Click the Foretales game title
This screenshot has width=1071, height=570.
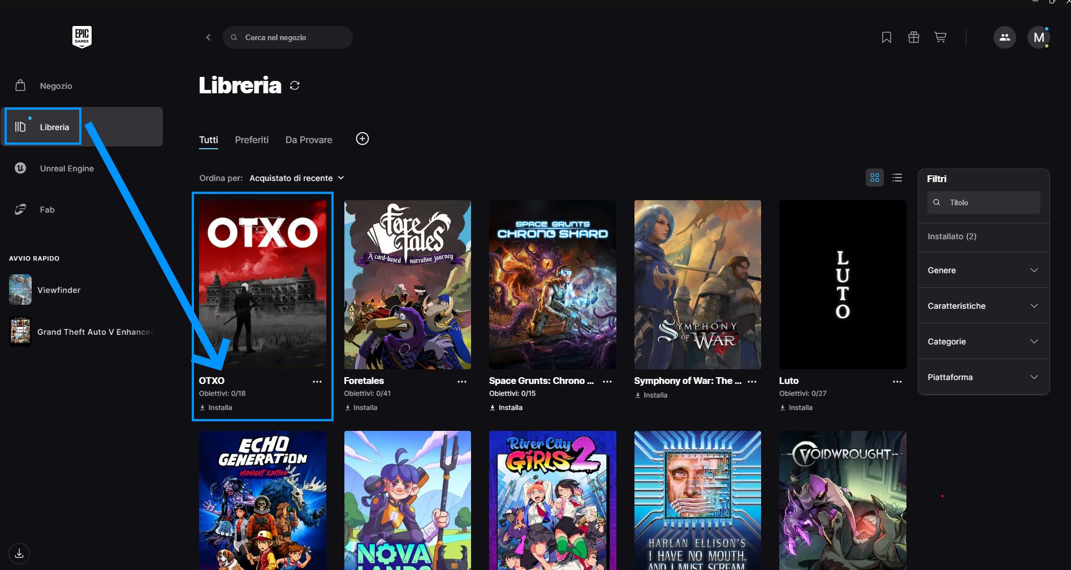click(364, 381)
